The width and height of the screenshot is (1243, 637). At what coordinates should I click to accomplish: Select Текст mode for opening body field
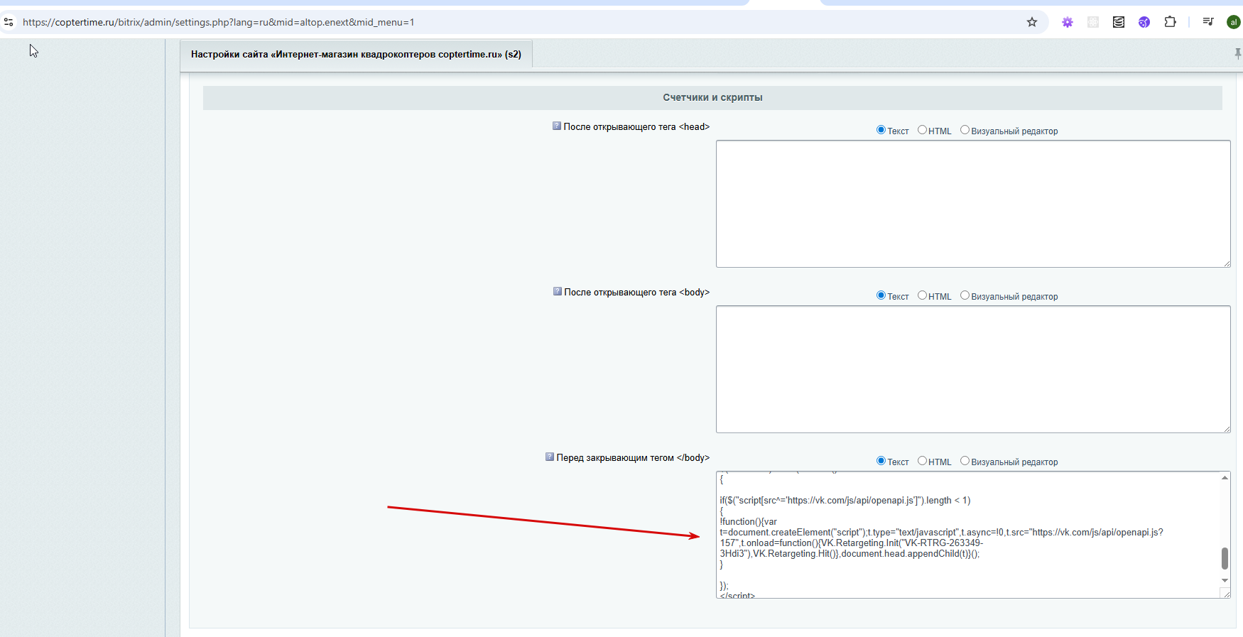pos(881,295)
